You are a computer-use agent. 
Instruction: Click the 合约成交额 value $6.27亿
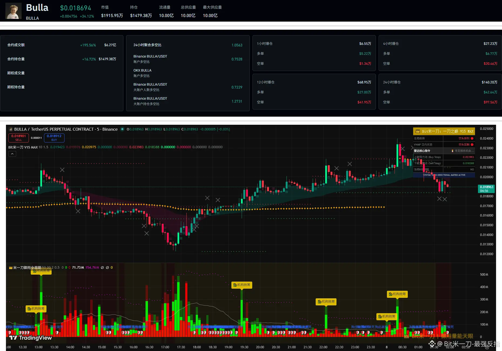[110, 45]
